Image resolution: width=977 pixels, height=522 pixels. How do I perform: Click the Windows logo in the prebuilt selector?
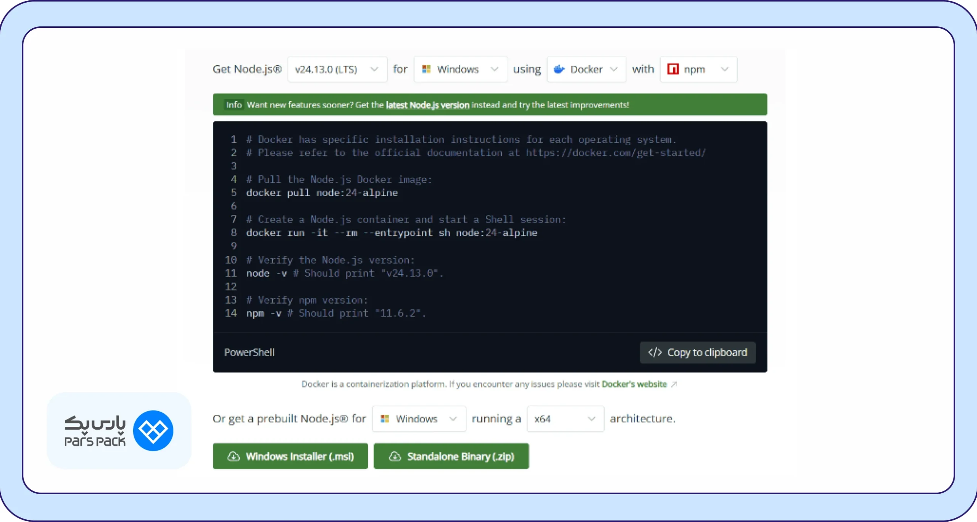coord(385,419)
